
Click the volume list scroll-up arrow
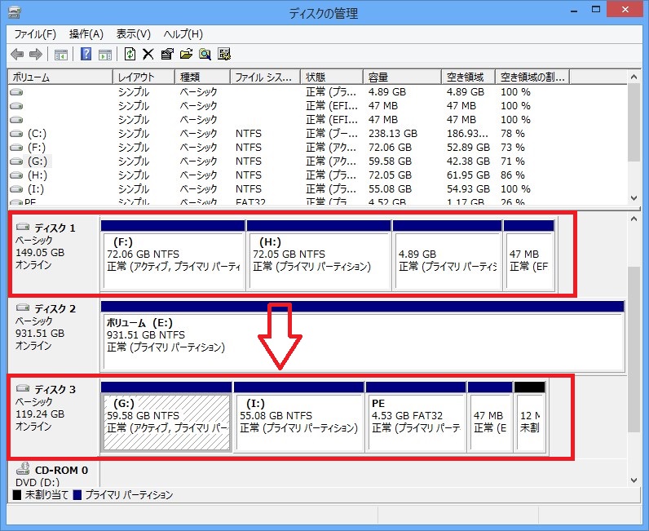[634, 77]
